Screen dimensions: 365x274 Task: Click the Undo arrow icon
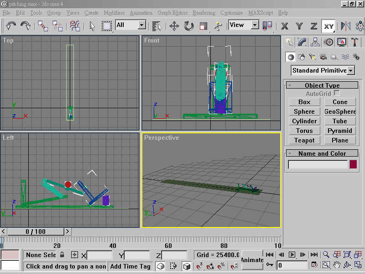point(11,26)
